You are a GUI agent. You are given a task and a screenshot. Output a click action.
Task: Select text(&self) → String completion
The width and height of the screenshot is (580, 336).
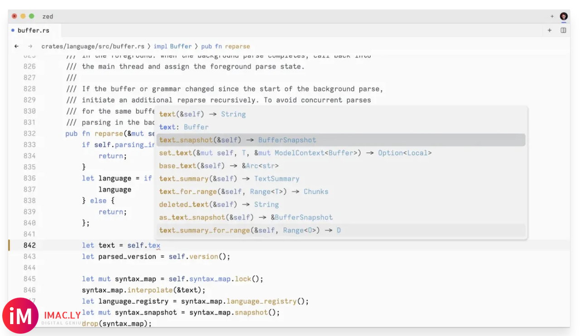tap(341, 114)
